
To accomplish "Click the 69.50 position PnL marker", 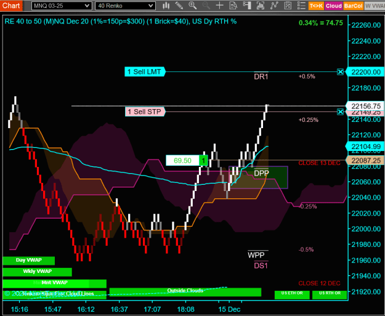I will click(182, 161).
